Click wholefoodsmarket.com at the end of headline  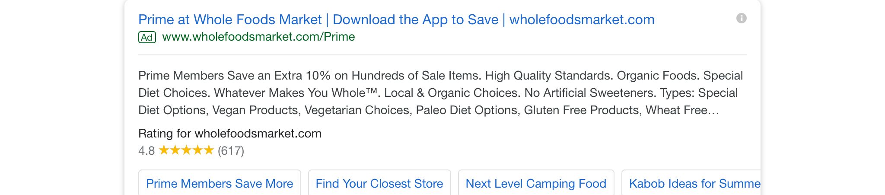[582, 19]
